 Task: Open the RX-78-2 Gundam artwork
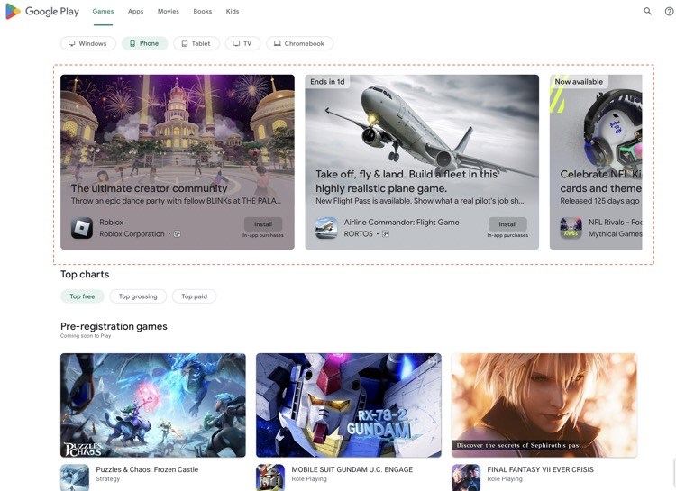(348, 405)
